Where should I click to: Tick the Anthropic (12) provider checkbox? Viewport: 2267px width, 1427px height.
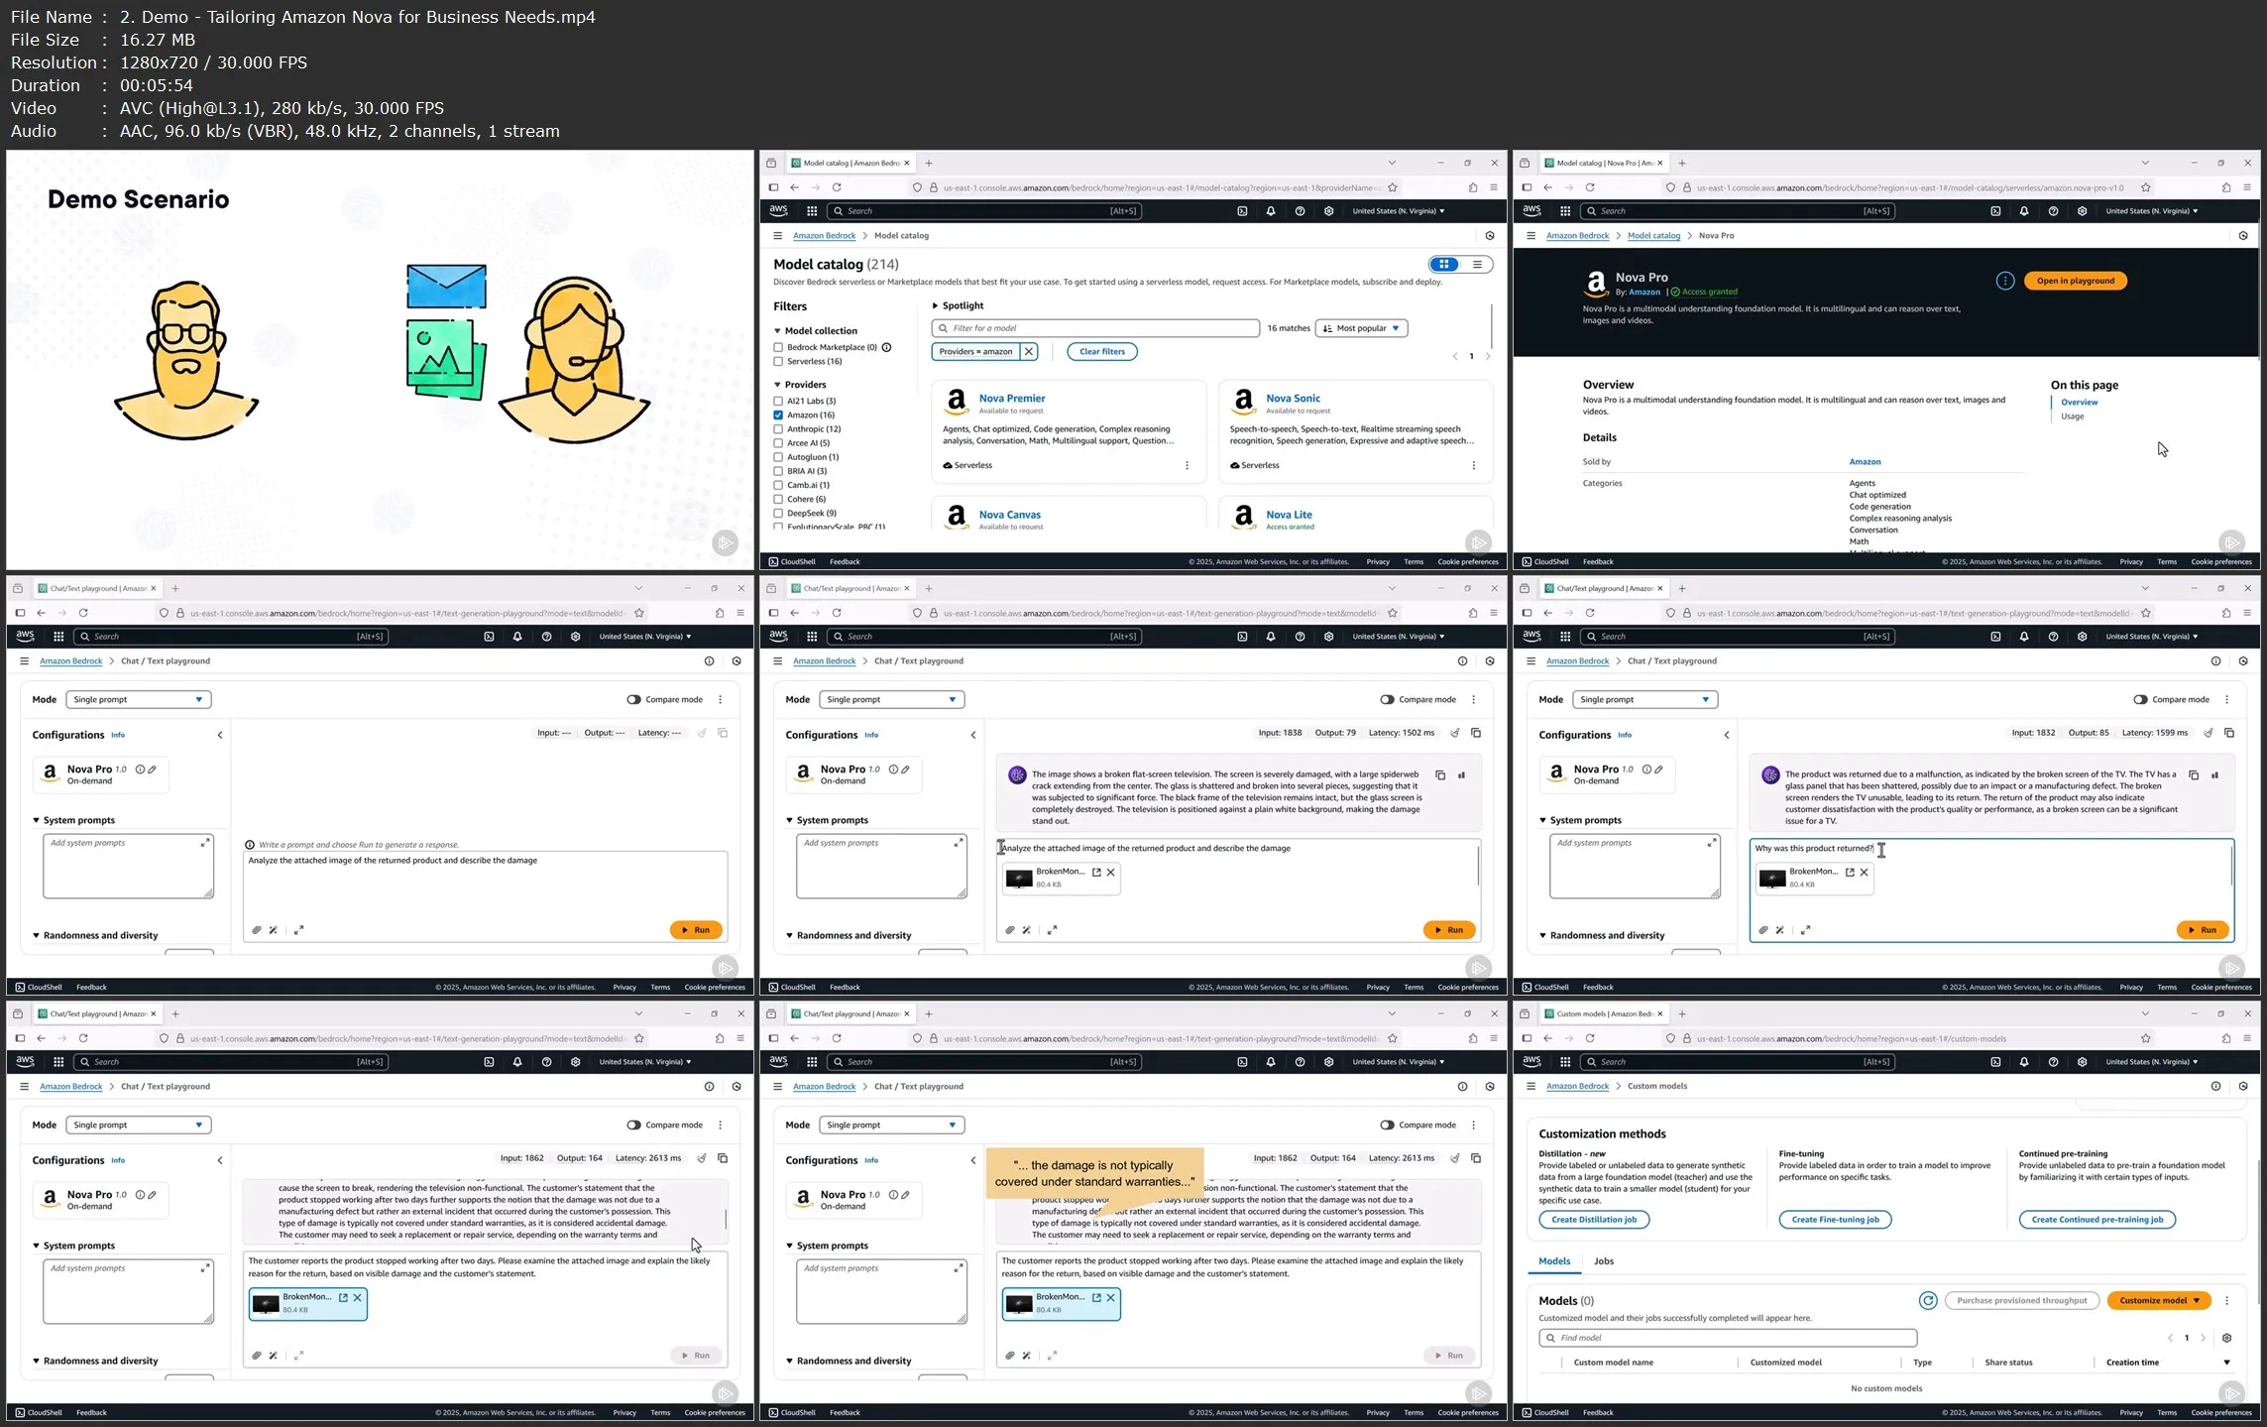[x=778, y=429]
